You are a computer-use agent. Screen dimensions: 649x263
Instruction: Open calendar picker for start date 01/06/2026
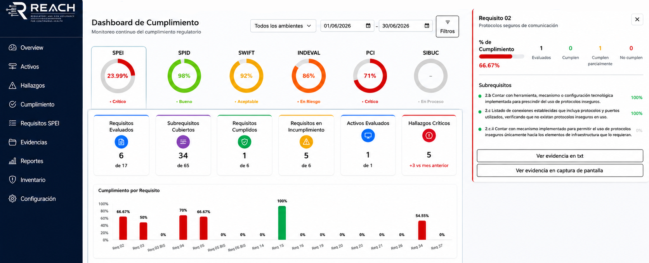click(368, 26)
